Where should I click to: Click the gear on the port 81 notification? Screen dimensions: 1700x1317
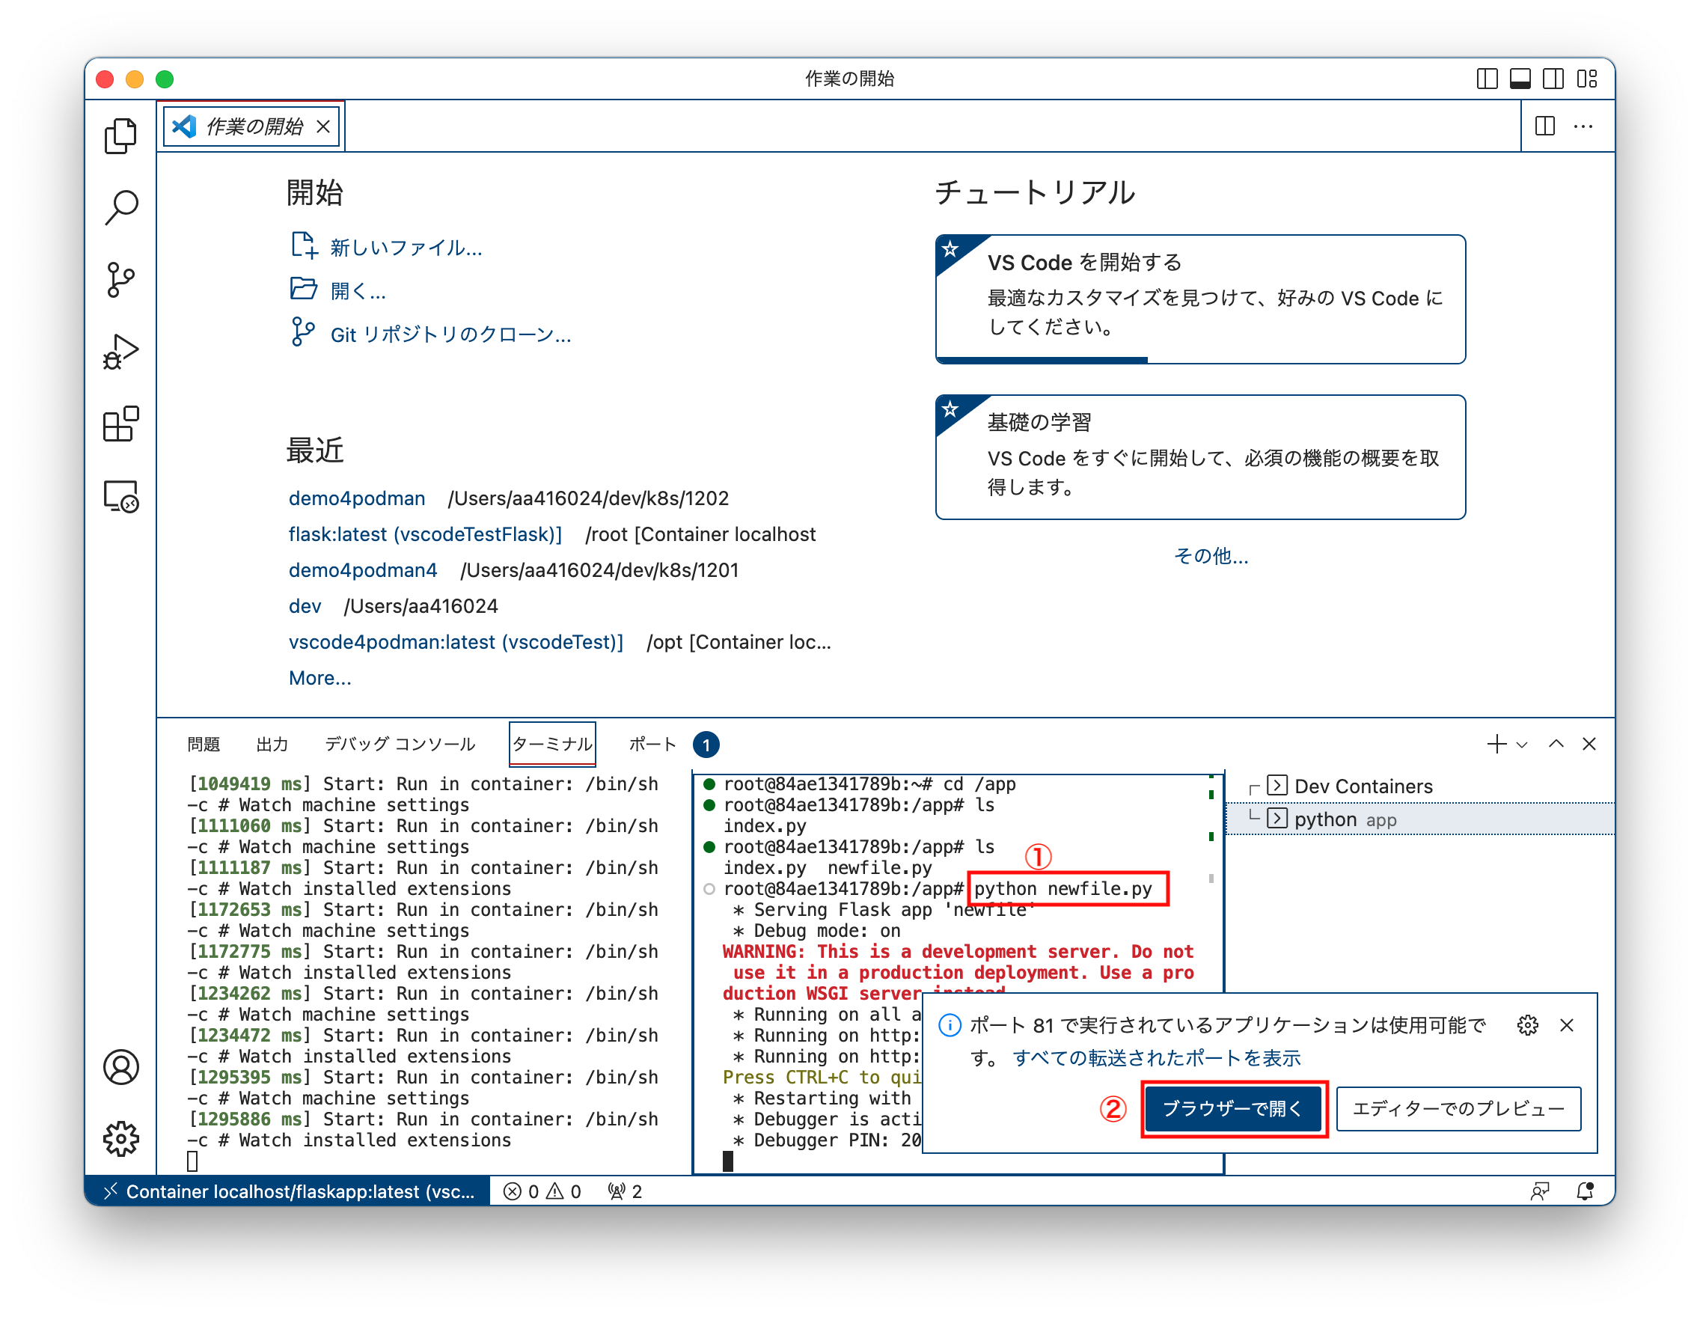[x=1527, y=1026]
